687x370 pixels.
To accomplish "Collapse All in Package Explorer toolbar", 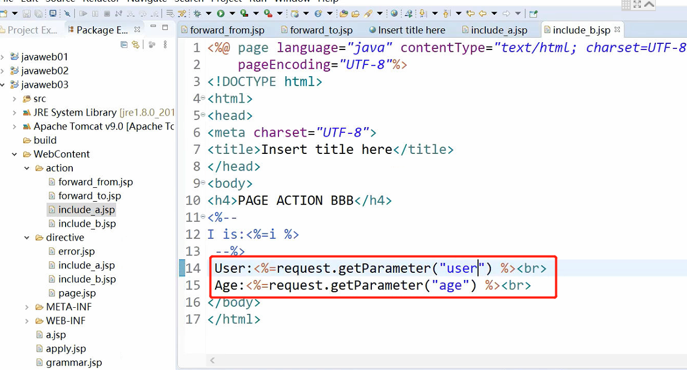I will pyautogui.click(x=124, y=44).
